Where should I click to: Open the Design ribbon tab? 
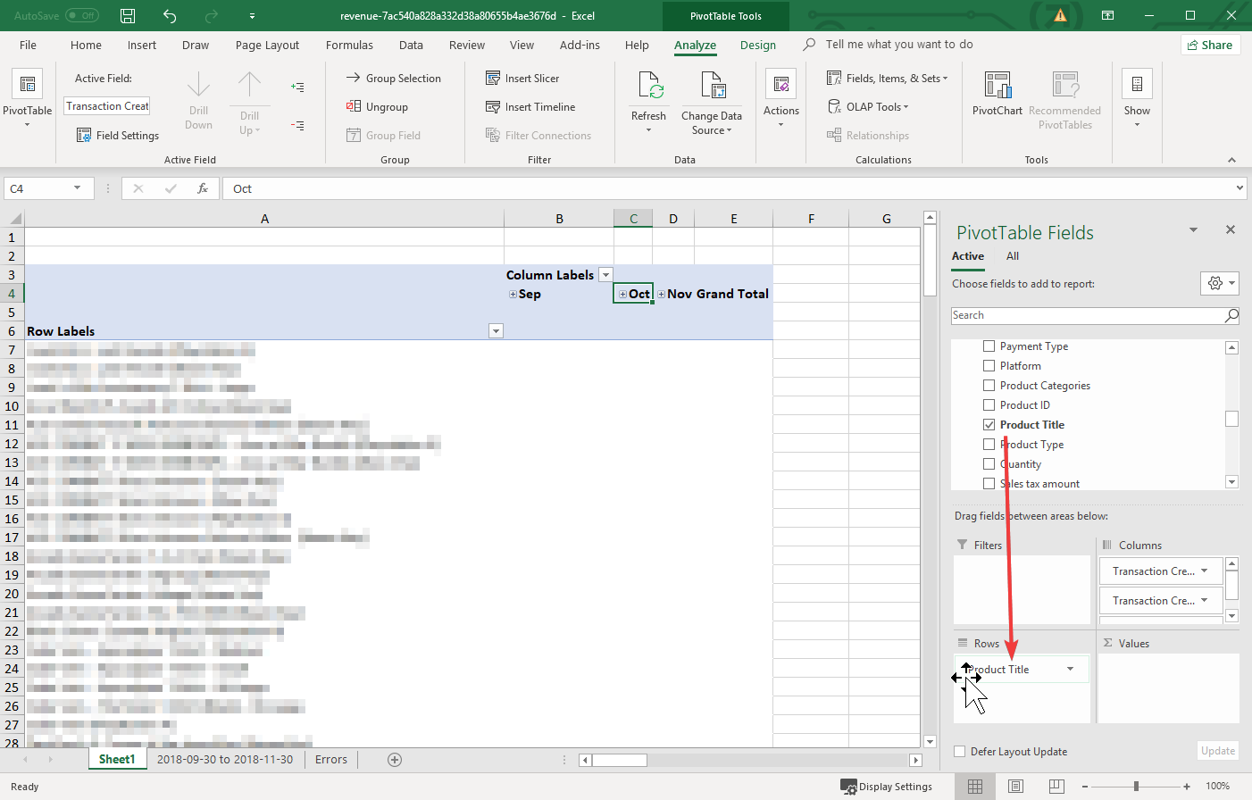pyautogui.click(x=757, y=46)
